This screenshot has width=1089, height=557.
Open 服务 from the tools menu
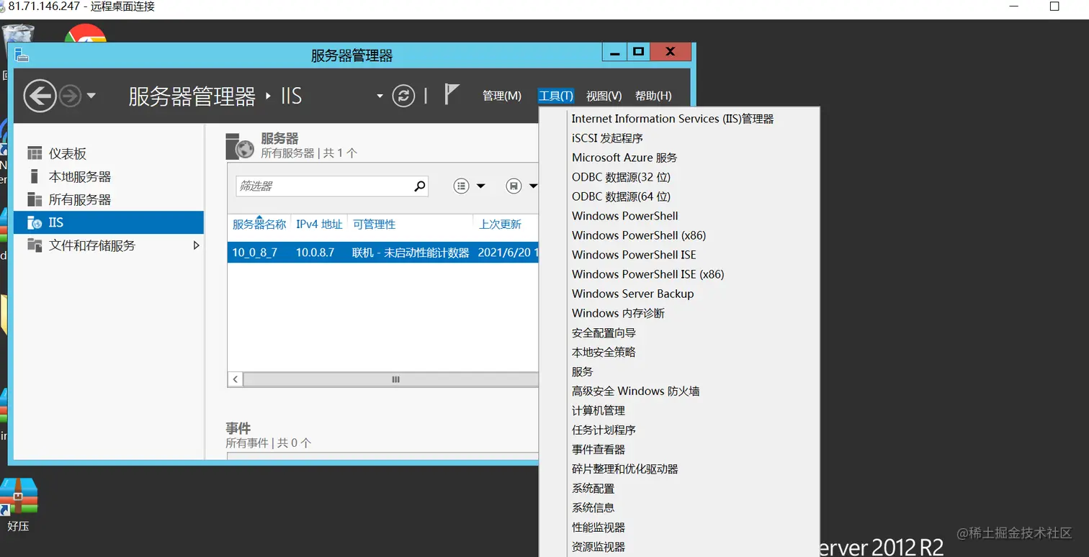tap(679, 371)
